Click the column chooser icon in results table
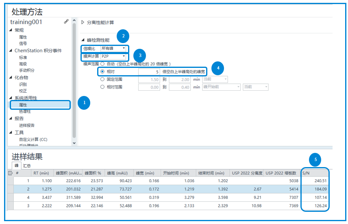348x224 pixels. point(10,173)
